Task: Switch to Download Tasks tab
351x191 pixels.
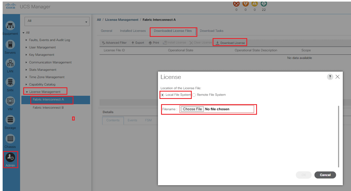Action: click(x=212, y=31)
